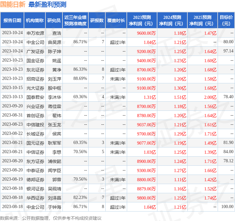Click the 德邦证券 institution cell
The height and width of the screenshot is (221, 235).
[x=35, y=180]
